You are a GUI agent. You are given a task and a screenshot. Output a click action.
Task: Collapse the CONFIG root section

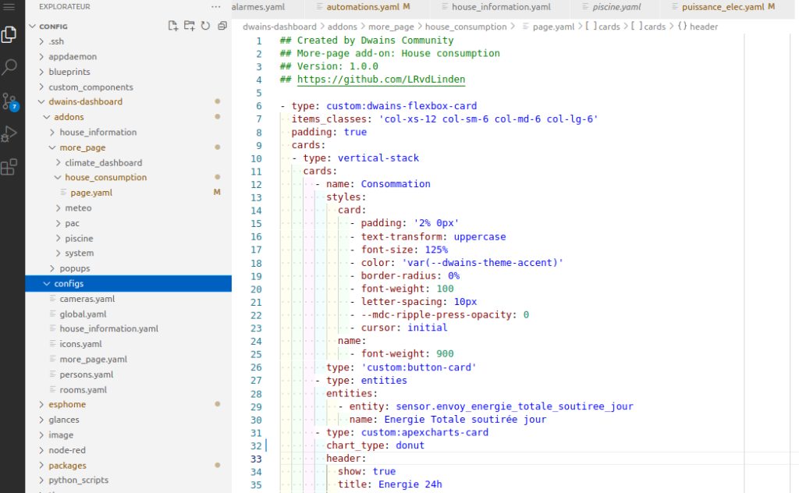pos(129,26)
